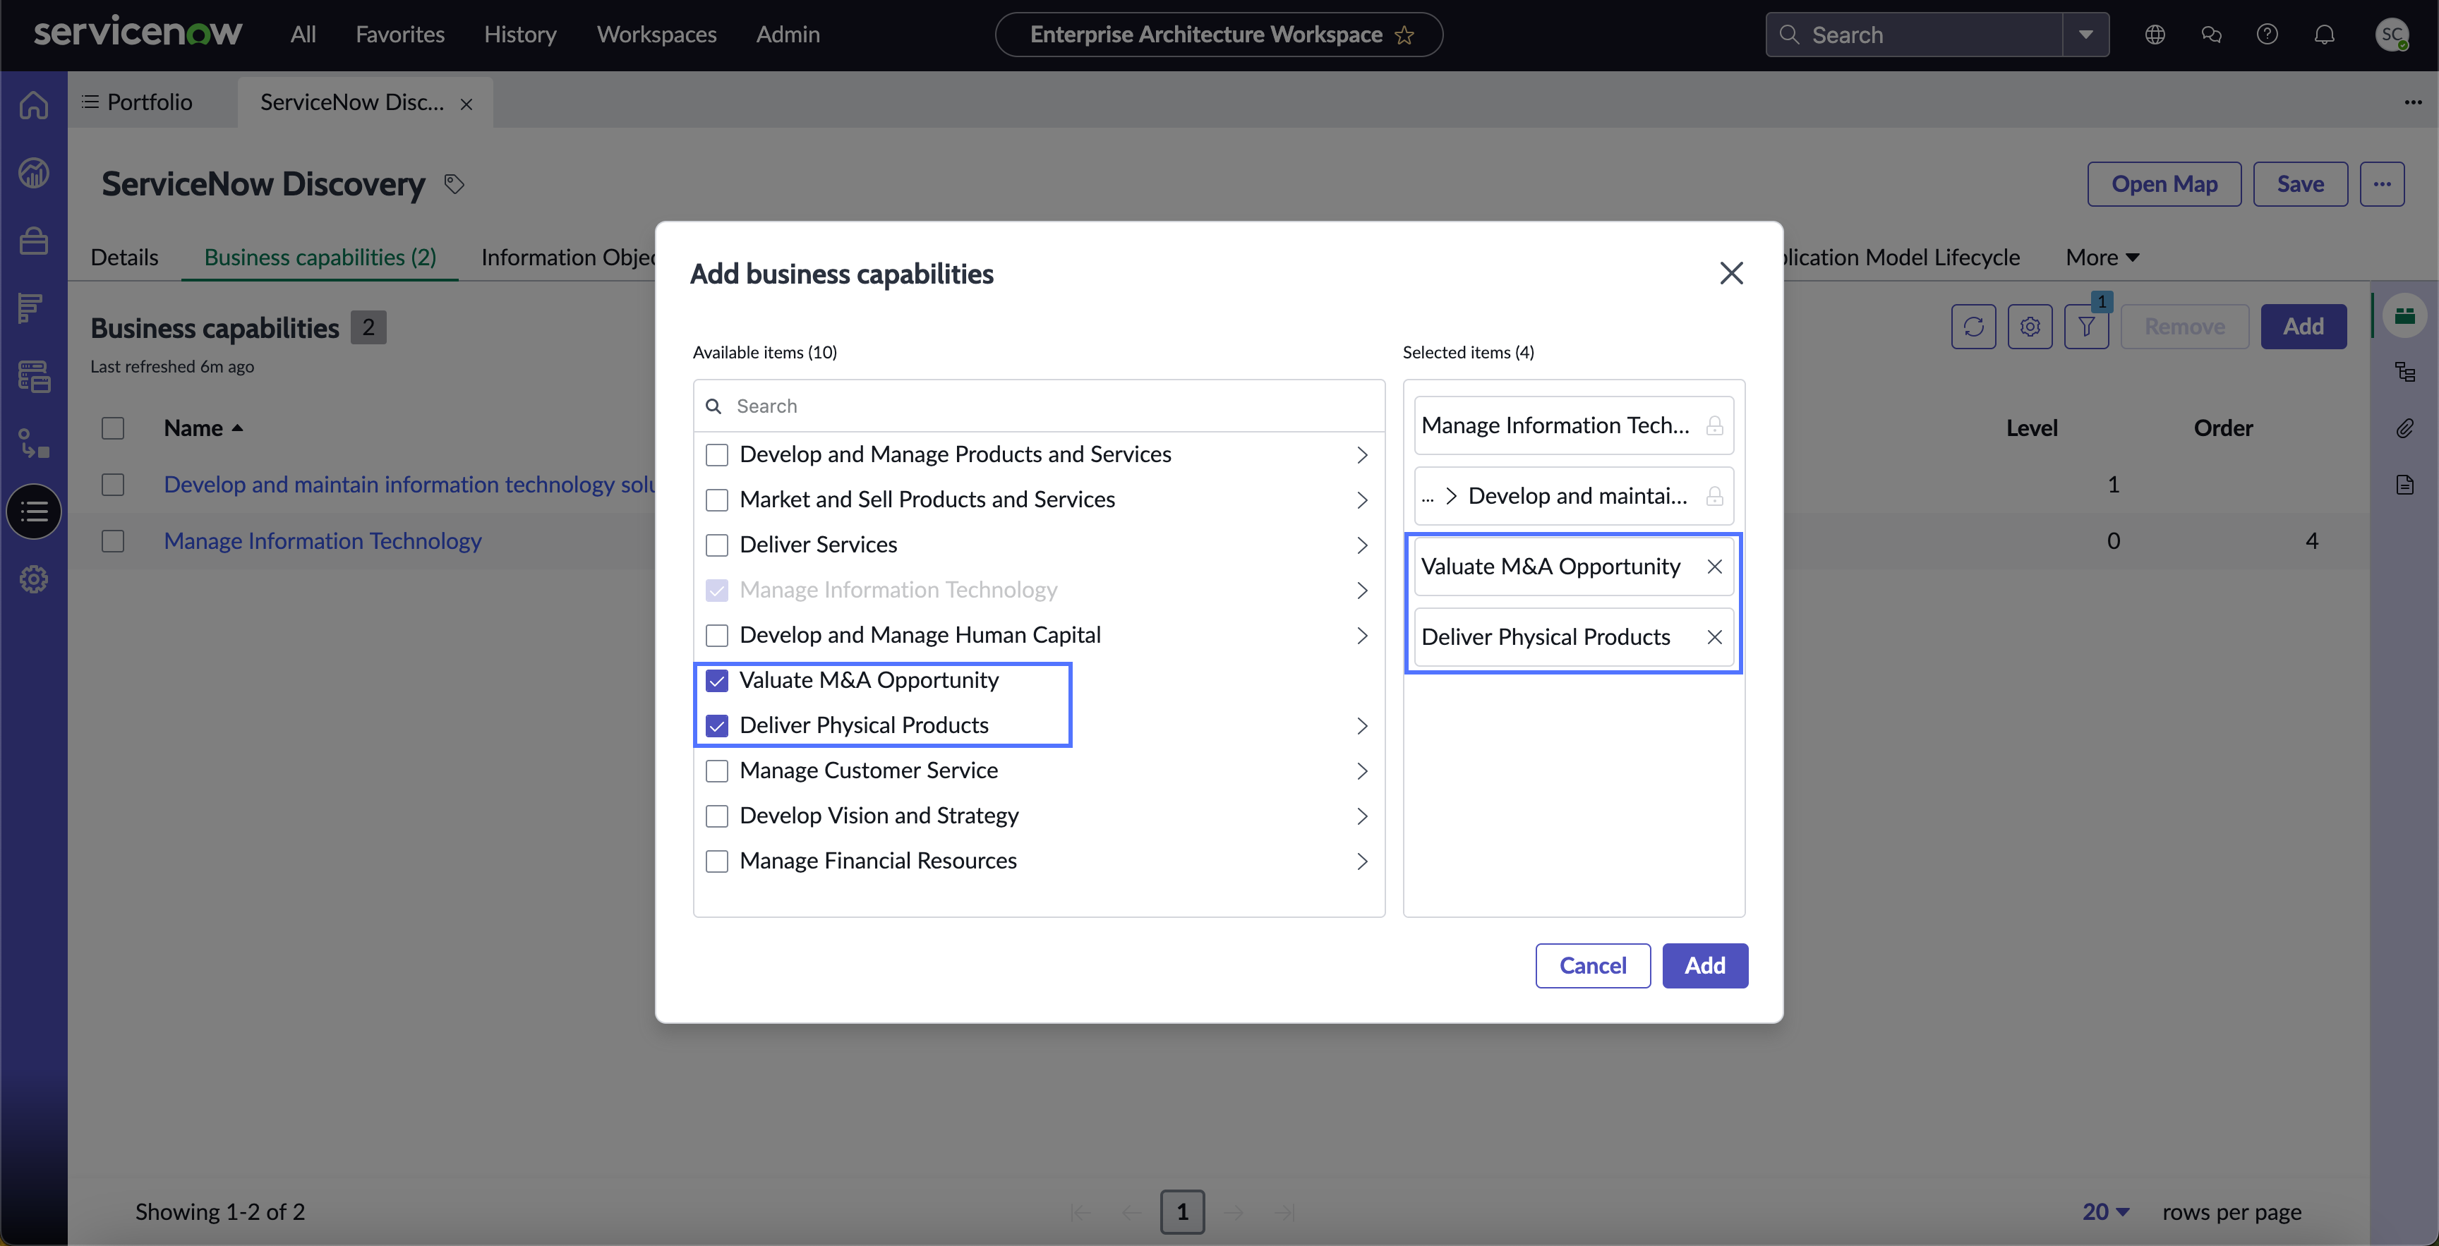This screenshot has height=1246, width=2439.
Task: Switch to the Portfolio tab
Action: tap(138, 102)
